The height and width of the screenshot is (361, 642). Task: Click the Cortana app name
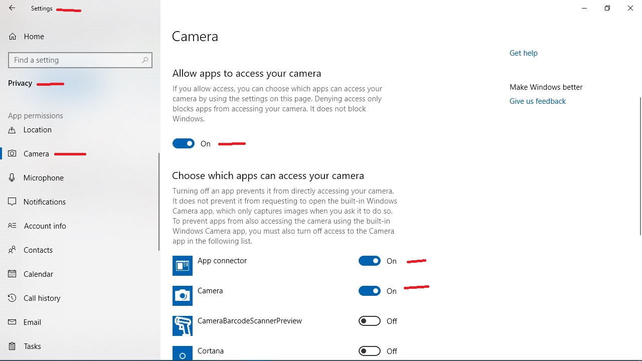click(x=211, y=351)
